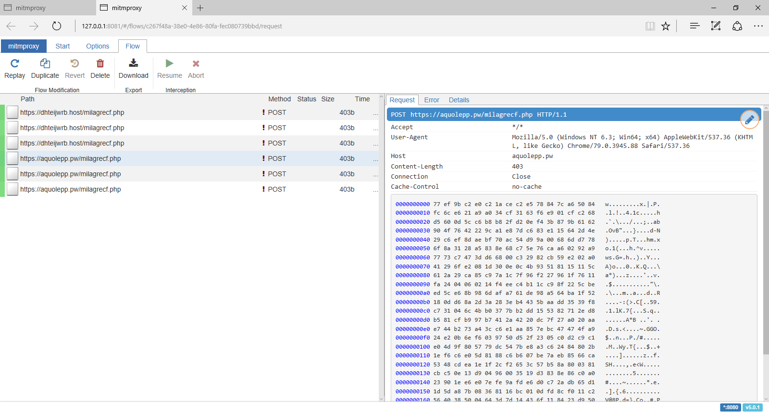The image size is (769, 413).
Task: Click the browser share icon
Action: pos(737,26)
